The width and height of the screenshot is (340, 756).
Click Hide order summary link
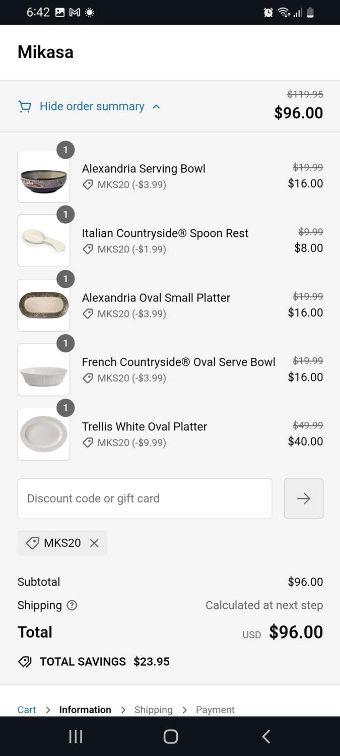92,106
